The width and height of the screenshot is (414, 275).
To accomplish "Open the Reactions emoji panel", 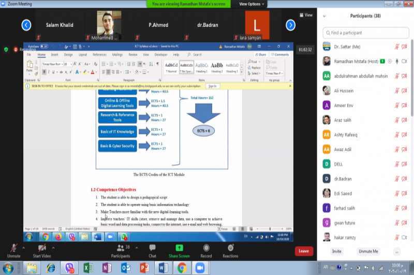I will pos(230,248).
